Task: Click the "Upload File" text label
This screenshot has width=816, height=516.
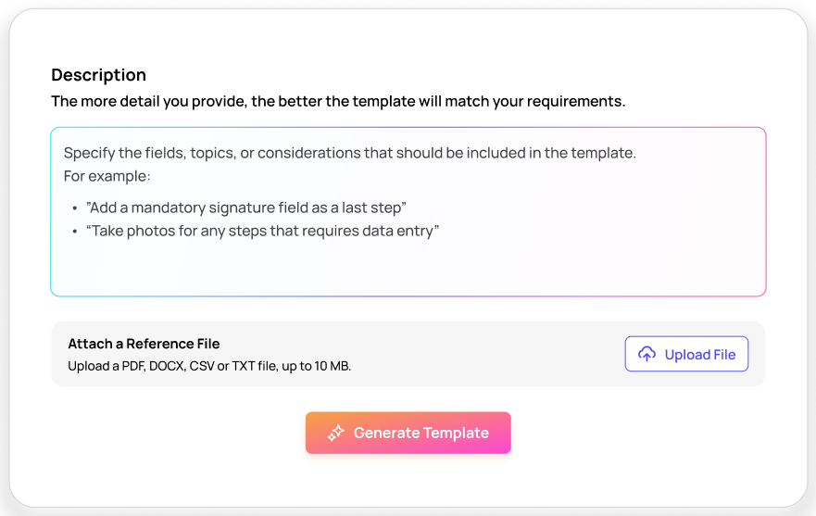Action: [x=699, y=354]
